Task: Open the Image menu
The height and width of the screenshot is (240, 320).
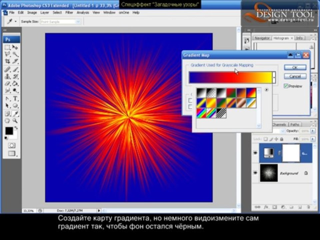Action: click(x=32, y=13)
